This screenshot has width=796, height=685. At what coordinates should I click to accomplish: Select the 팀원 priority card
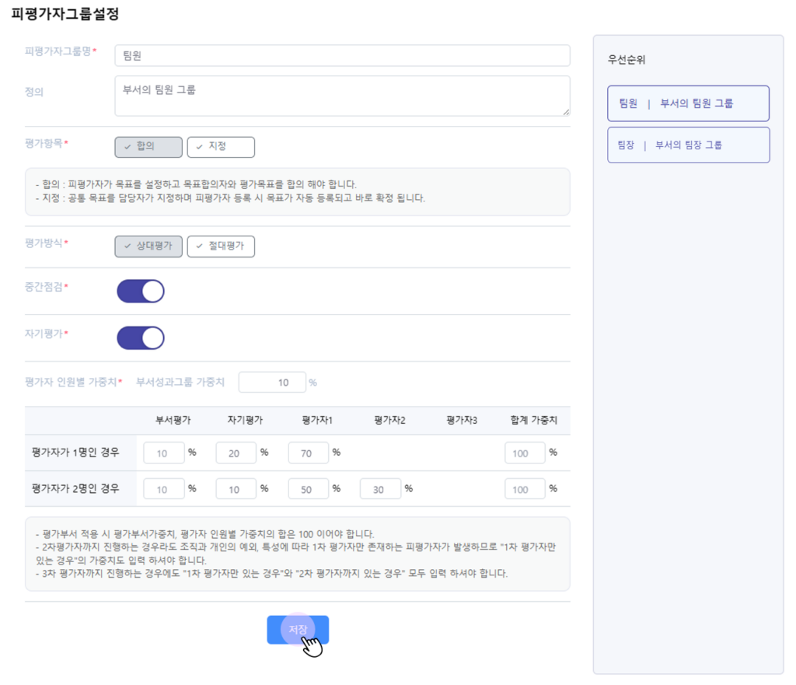pyautogui.click(x=688, y=103)
